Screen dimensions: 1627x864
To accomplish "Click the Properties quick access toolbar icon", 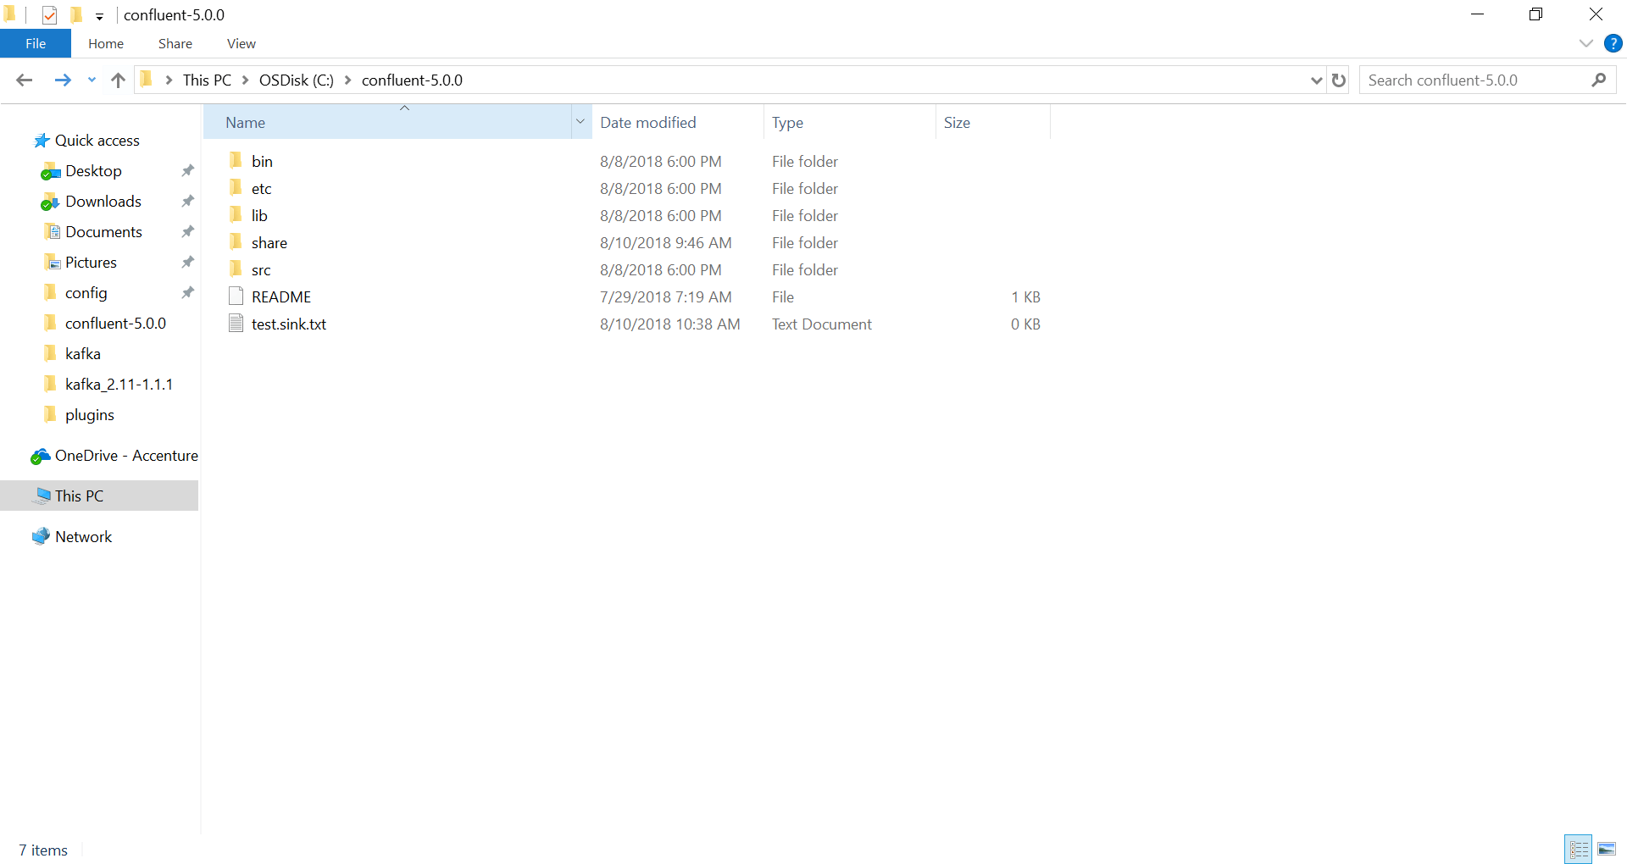I will [49, 15].
